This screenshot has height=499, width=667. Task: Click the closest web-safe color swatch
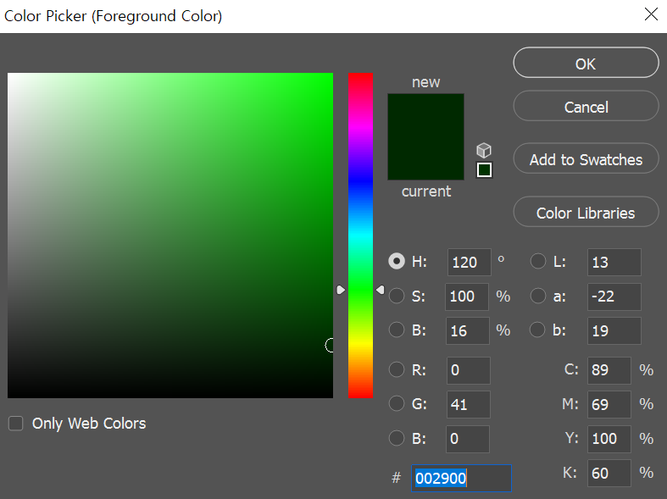(x=484, y=170)
